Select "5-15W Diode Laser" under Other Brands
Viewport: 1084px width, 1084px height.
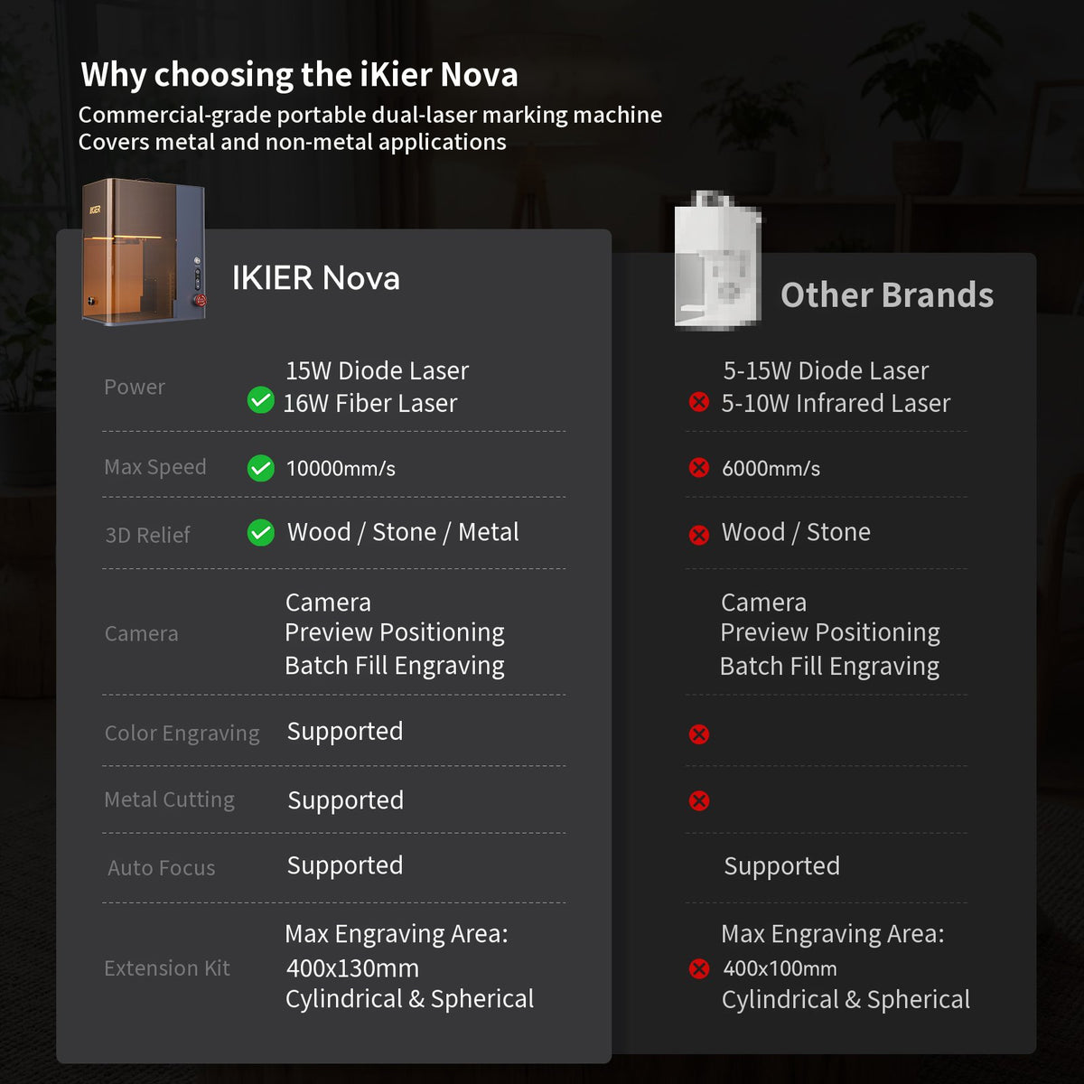826,370
